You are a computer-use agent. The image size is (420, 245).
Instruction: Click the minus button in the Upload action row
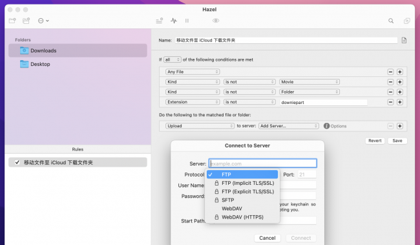tap(390, 126)
